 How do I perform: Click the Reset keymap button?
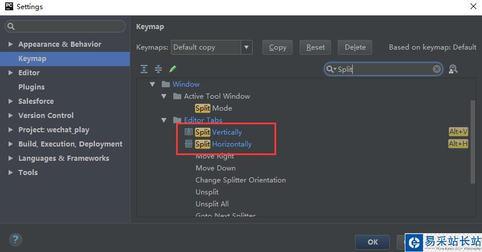(315, 47)
